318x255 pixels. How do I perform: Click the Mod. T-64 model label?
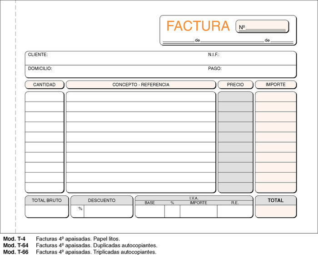[16, 245]
